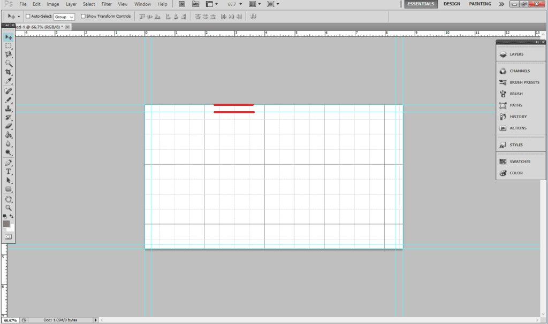Open the Layers panel
This screenshot has width=548, height=324.
click(516, 54)
